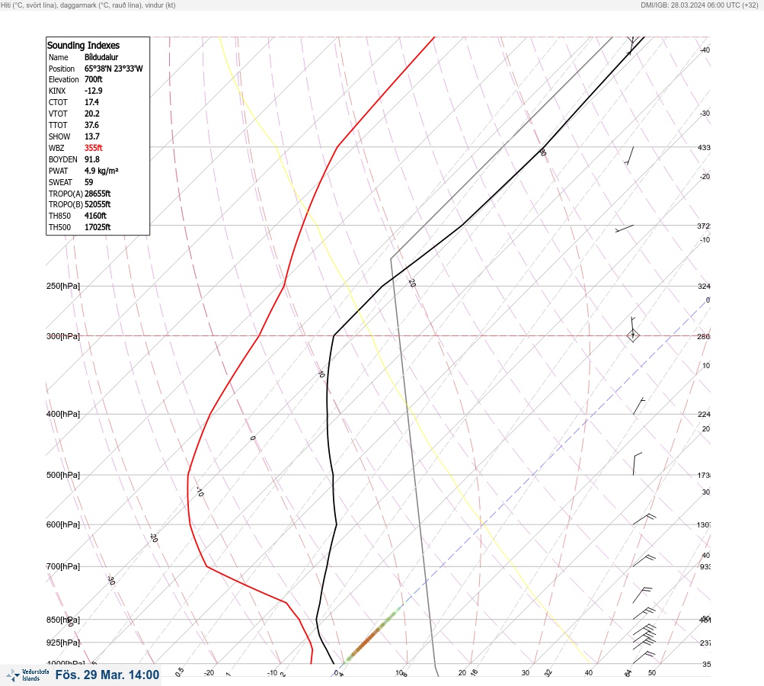The image size is (764, 686).
Task: Click the VTOT value '20.2'
Action: [x=92, y=114]
